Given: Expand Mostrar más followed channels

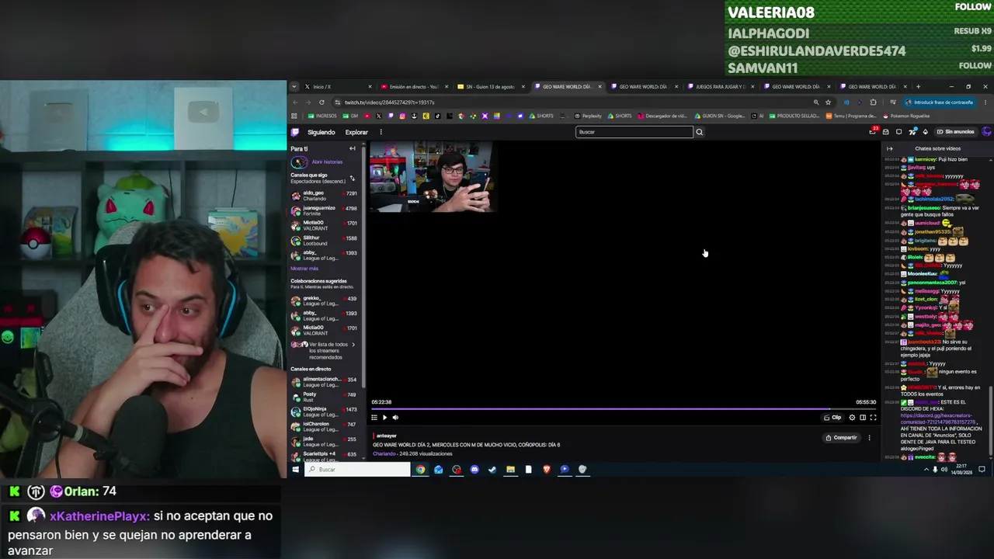Looking at the screenshot, I should pyautogui.click(x=304, y=269).
